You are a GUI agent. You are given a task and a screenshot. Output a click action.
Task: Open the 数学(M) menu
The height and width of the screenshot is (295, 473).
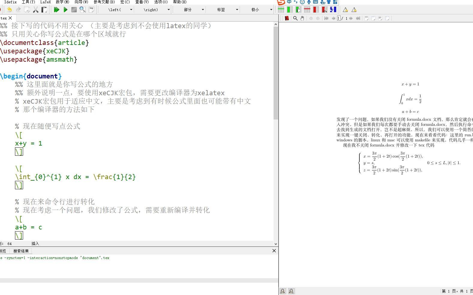[62, 2]
